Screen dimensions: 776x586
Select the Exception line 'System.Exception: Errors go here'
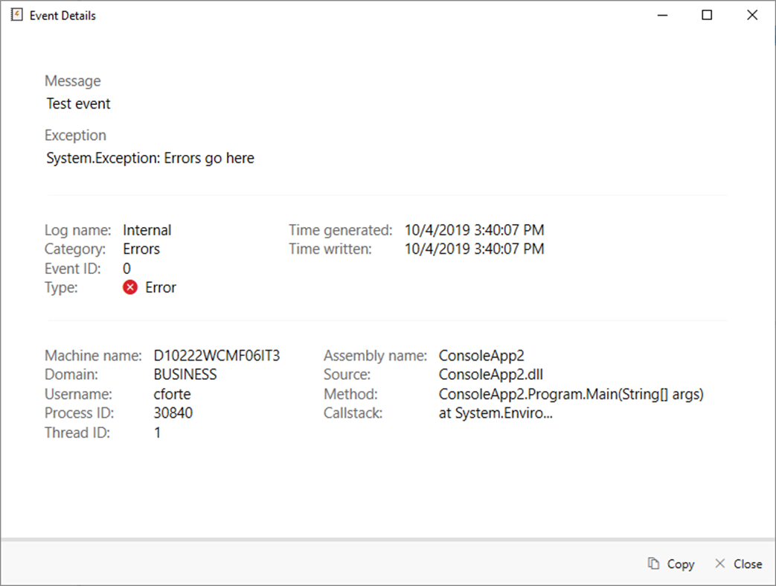coord(150,157)
